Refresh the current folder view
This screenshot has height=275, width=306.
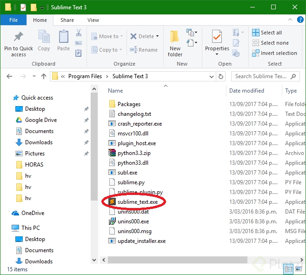click(221, 76)
